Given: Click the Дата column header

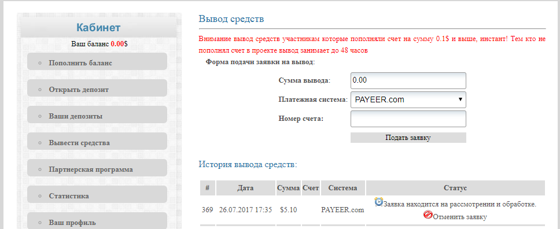Looking at the screenshot, I should (245, 188).
